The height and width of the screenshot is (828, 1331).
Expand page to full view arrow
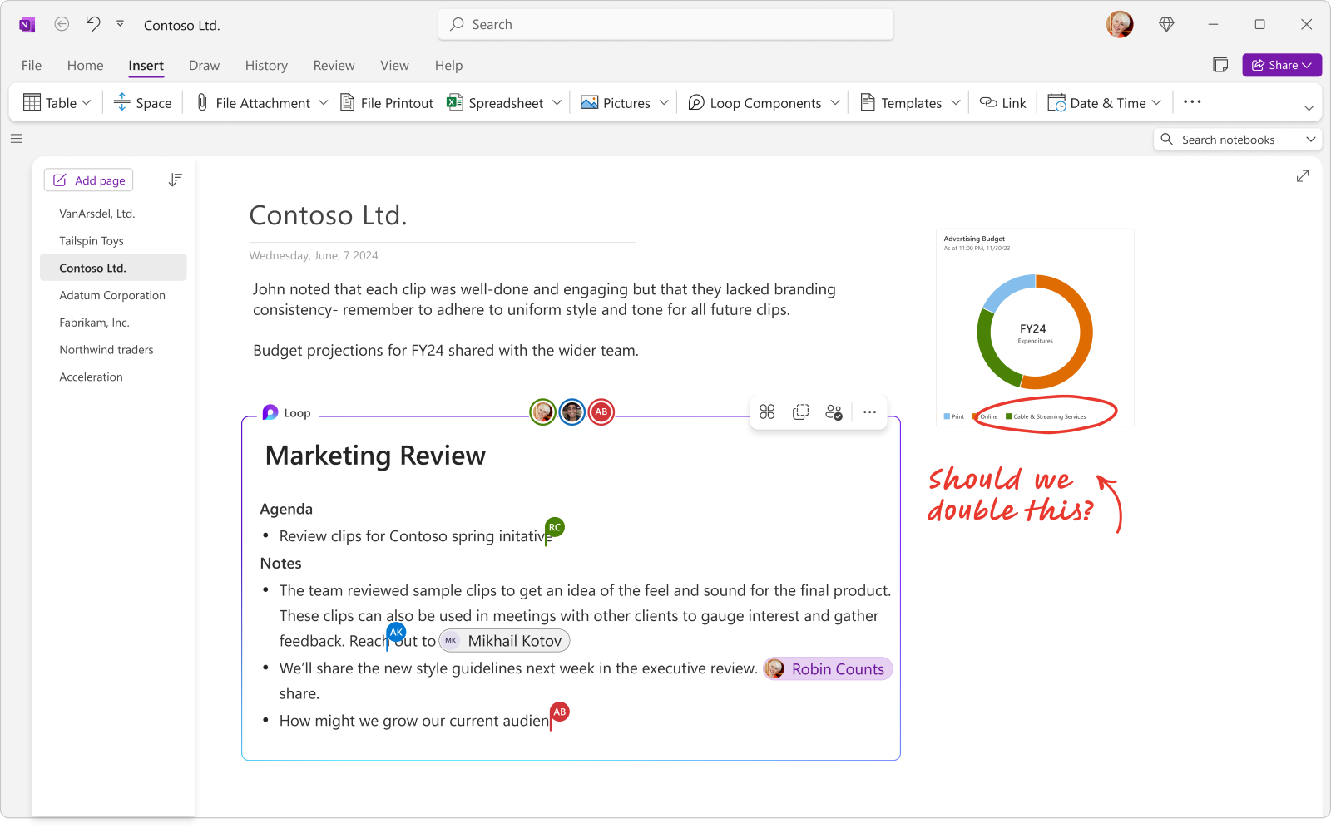pos(1303,175)
